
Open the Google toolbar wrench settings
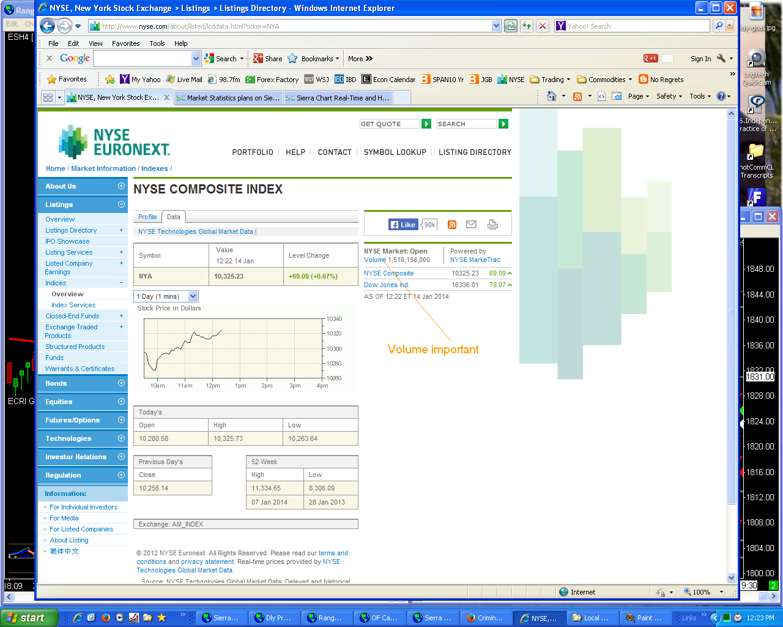pyautogui.click(x=721, y=59)
